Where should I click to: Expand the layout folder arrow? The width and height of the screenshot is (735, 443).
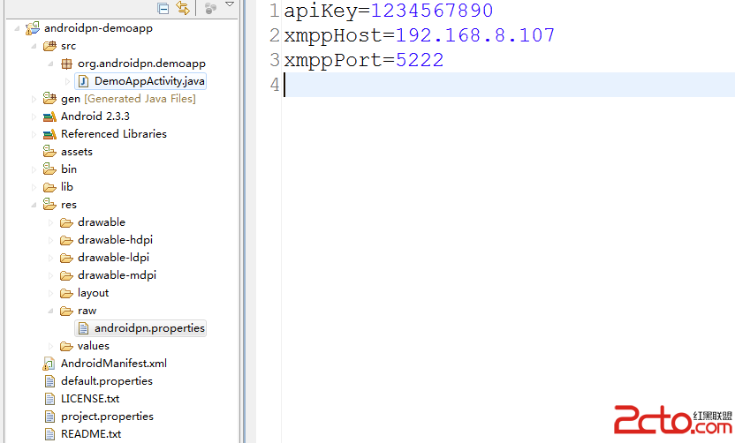tap(50, 294)
